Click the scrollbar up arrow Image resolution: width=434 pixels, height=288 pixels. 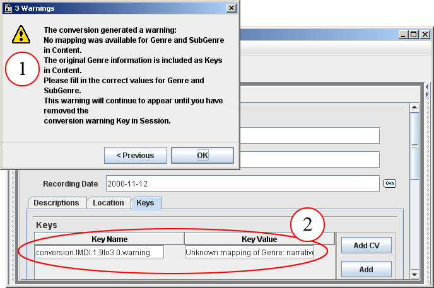coord(414,108)
